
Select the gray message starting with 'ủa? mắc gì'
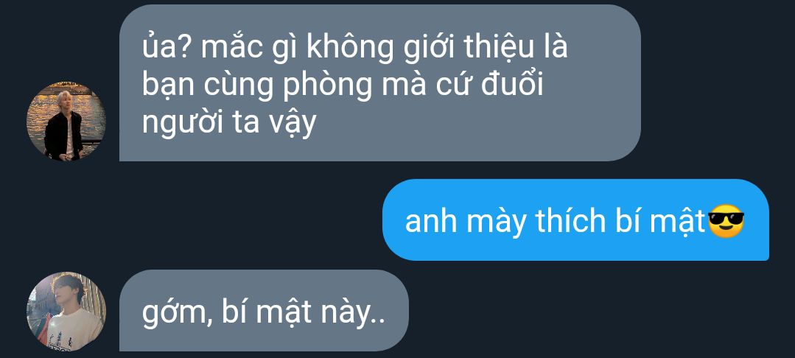point(379,83)
